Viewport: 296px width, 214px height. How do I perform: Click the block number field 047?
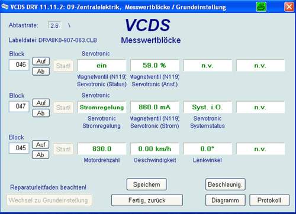pos(19,106)
